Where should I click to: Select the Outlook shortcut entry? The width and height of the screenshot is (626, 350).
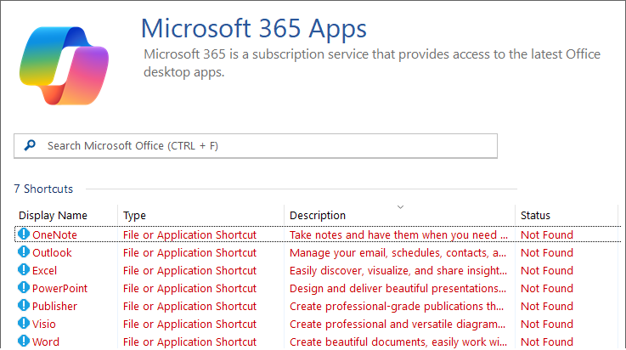pos(52,252)
